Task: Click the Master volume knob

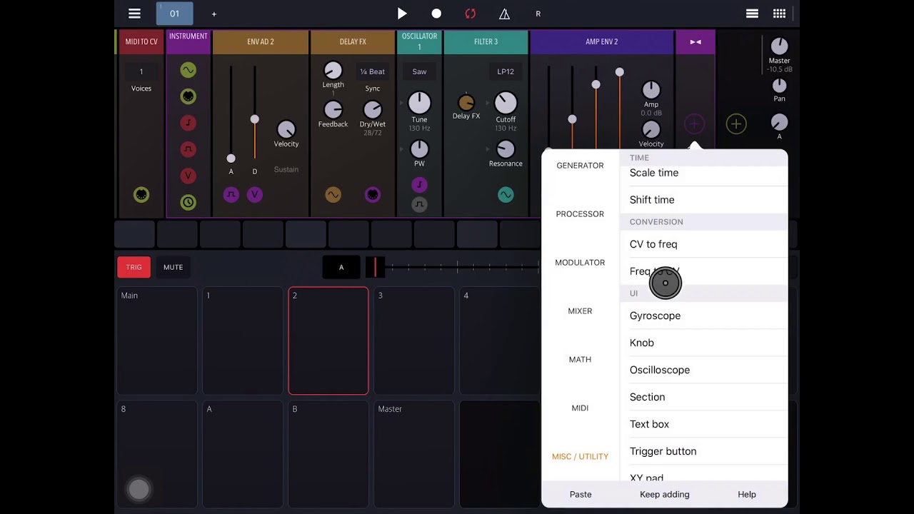Action: pyautogui.click(x=779, y=46)
